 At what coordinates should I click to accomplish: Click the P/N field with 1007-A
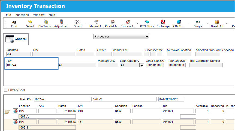tap(32, 65)
